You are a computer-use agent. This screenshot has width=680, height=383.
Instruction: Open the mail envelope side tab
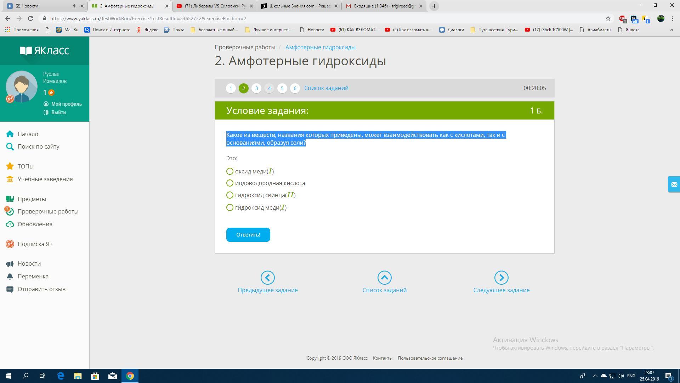coord(674,184)
